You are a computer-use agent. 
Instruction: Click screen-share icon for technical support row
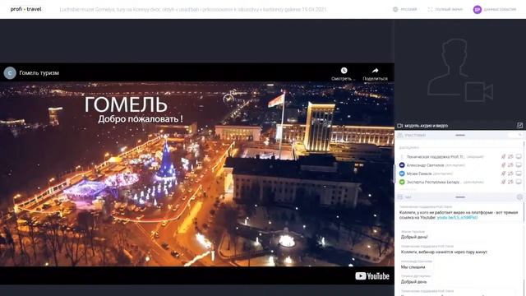(x=519, y=157)
